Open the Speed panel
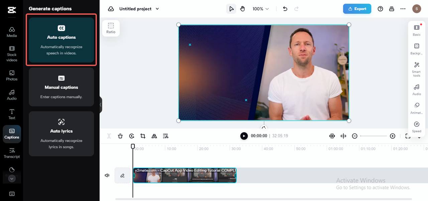Image resolution: width=428 pixels, height=201 pixels. tap(416, 127)
